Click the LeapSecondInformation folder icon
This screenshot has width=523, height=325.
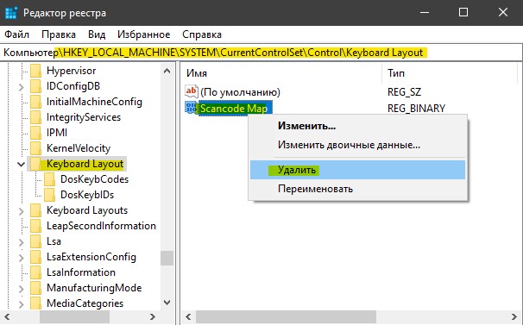(x=35, y=226)
